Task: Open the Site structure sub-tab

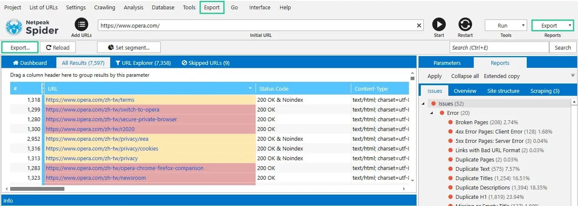Action: point(503,91)
